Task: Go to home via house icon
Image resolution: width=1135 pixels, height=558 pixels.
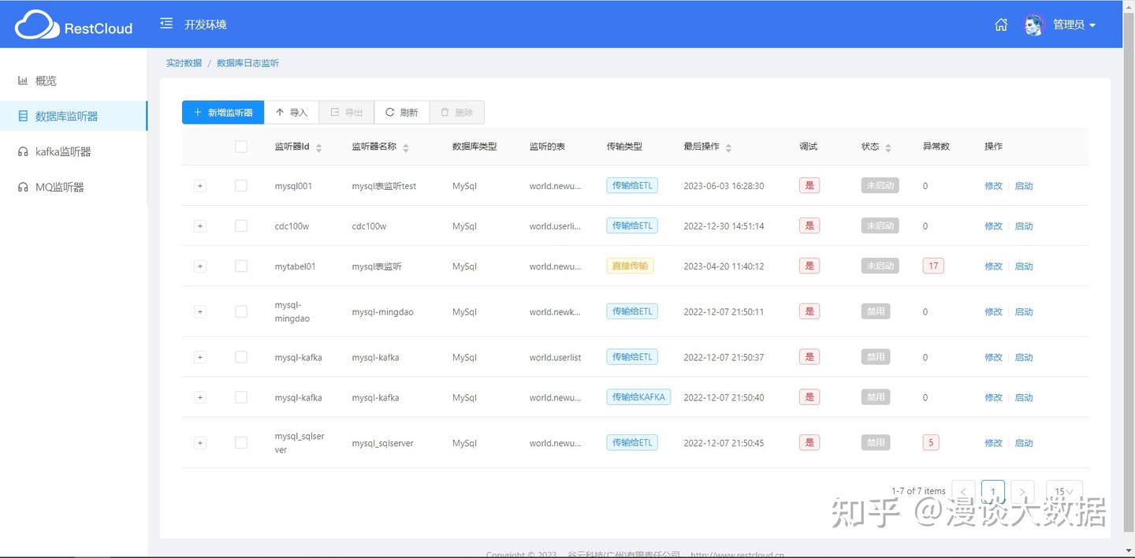Action: pos(1001,24)
